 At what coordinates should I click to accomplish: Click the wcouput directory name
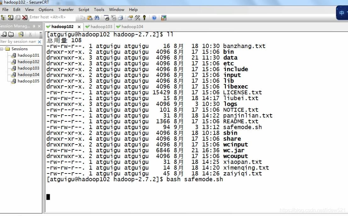pos(236,156)
